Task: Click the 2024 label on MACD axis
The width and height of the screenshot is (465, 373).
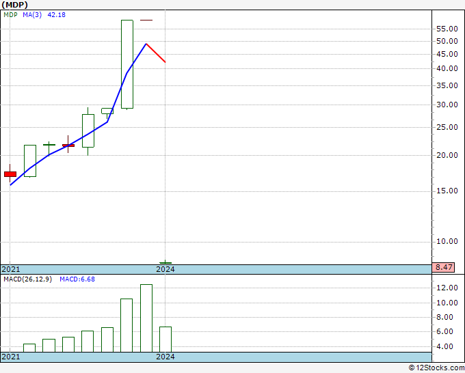Action: coord(165,357)
